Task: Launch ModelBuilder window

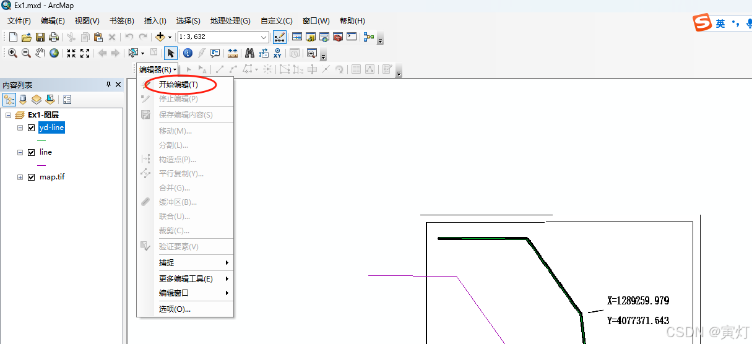Action: tap(369, 37)
